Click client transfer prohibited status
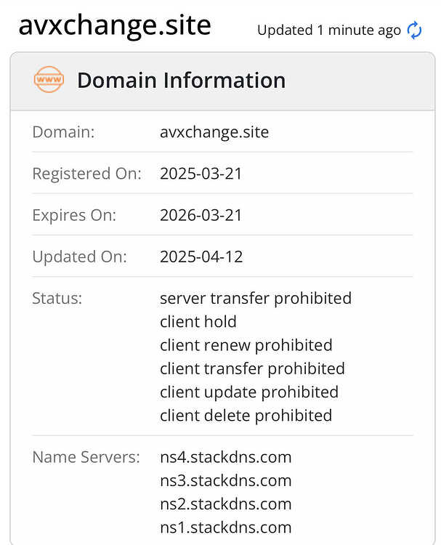441x545 pixels. coord(252,368)
